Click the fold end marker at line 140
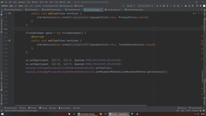This screenshot has width=206, height=116. (x=14, y=52)
